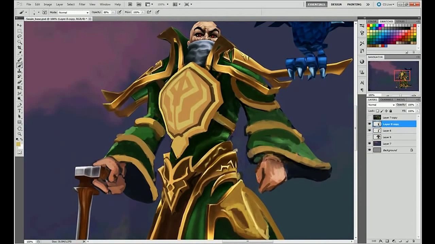Launch Adobe Bridge from the application bar
This screenshot has height=244, width=435.
(130, 4)
